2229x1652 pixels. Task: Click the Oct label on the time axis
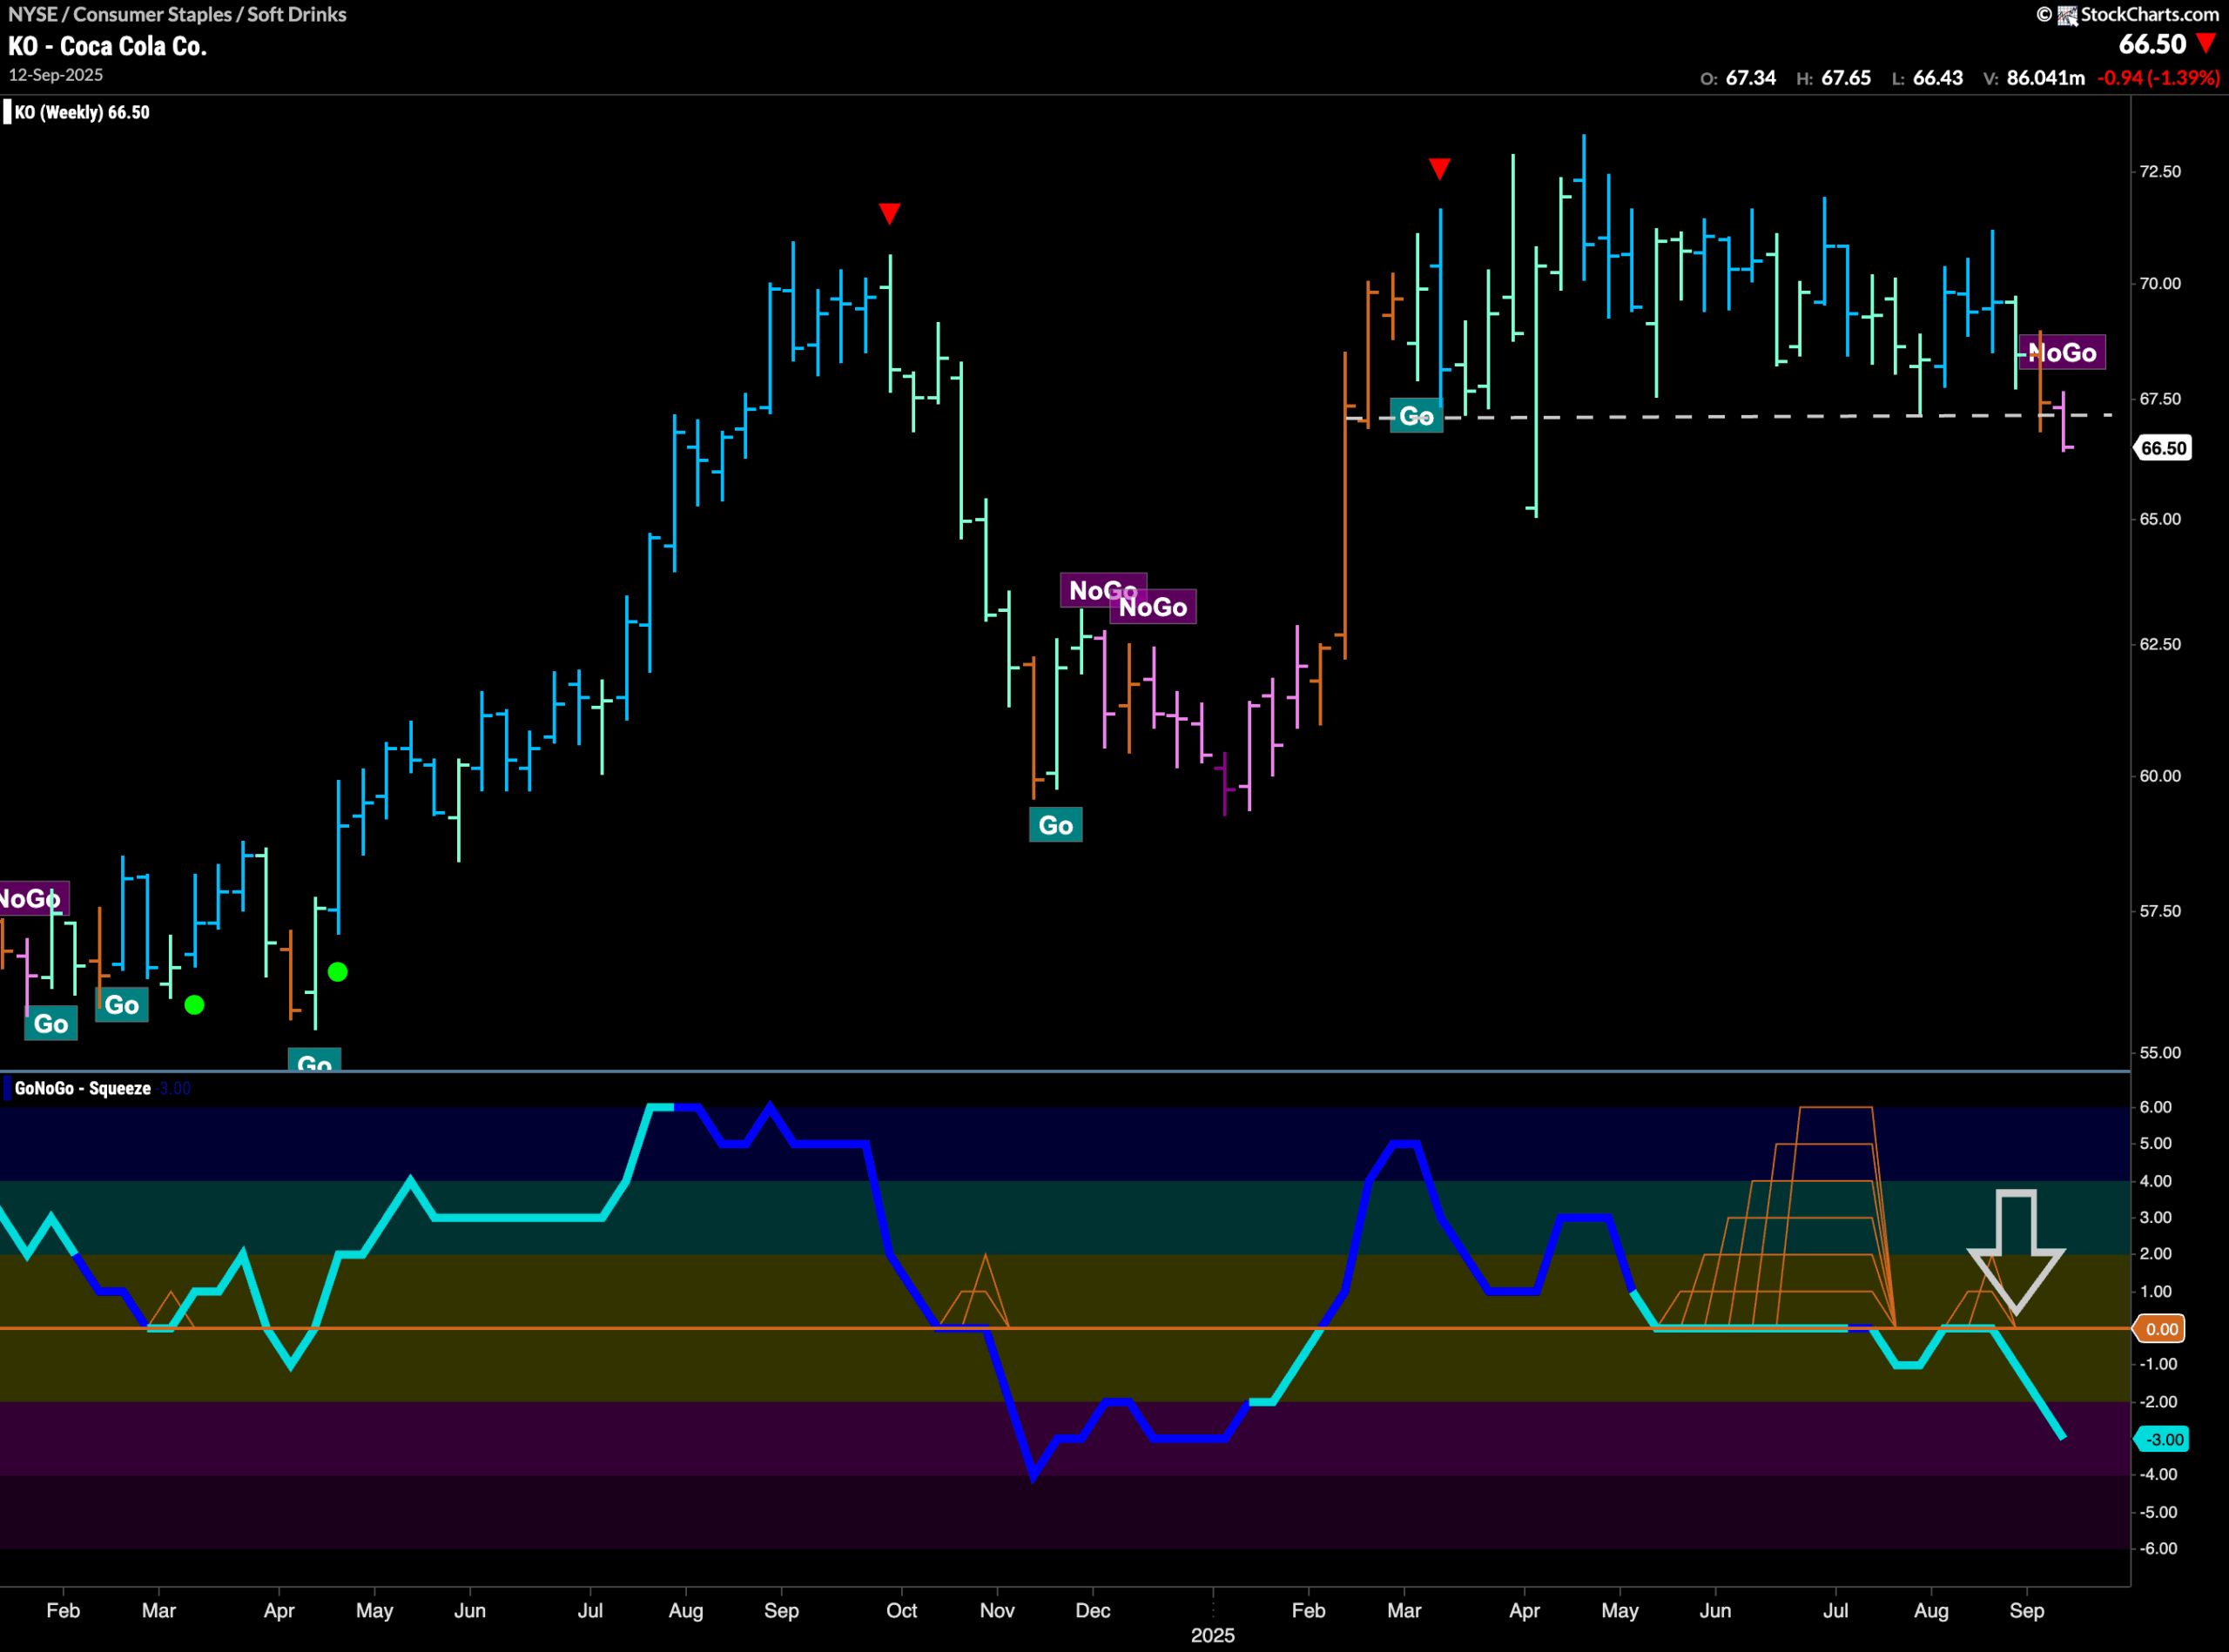click(x=901, y=1610)
